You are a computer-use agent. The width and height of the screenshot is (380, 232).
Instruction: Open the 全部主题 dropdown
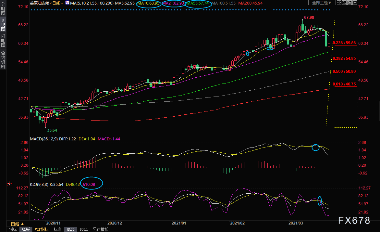[x=322, y=3]
